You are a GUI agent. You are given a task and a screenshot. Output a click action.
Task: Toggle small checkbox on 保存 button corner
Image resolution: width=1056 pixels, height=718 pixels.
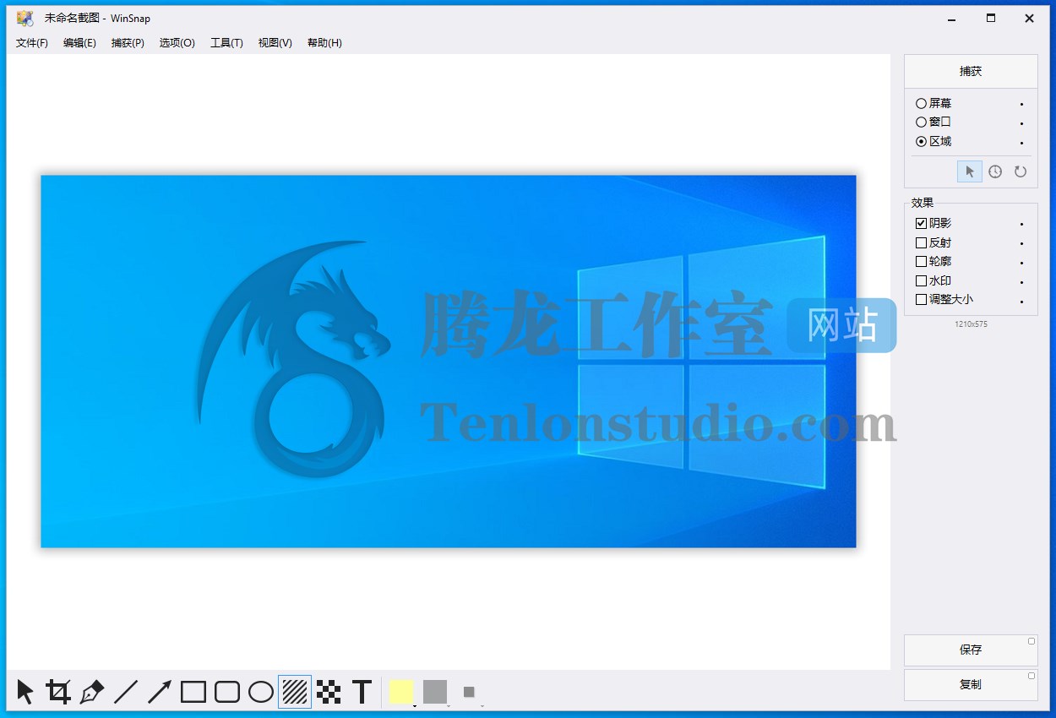(1032, 641)
